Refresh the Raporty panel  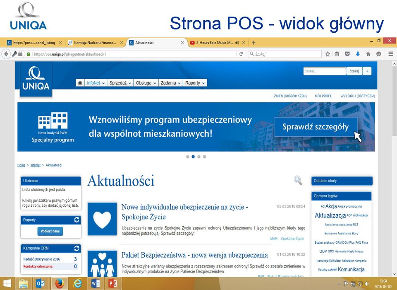[x=77, y=220]
